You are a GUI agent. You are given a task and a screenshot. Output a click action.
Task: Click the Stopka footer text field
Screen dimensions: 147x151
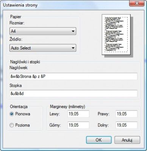click(x=73, y=94)
